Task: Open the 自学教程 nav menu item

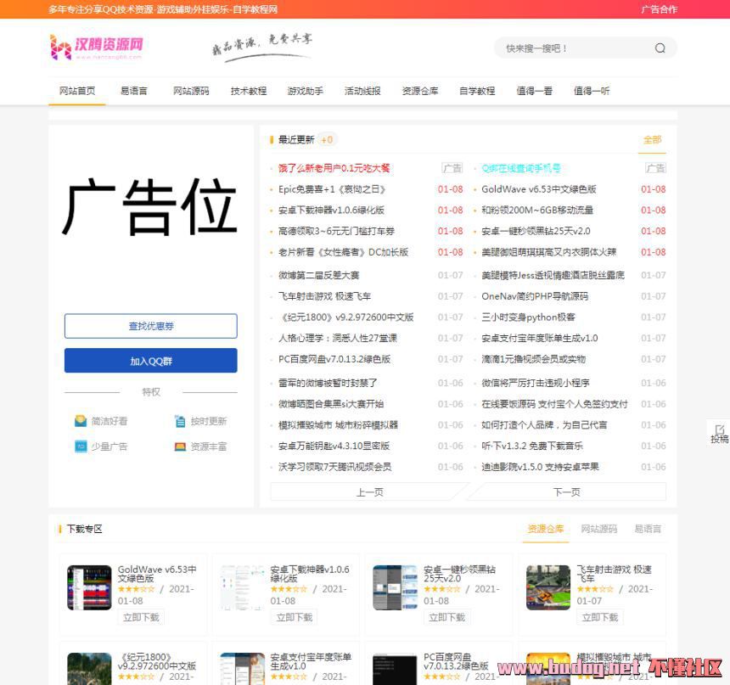Action: (477, 91)
